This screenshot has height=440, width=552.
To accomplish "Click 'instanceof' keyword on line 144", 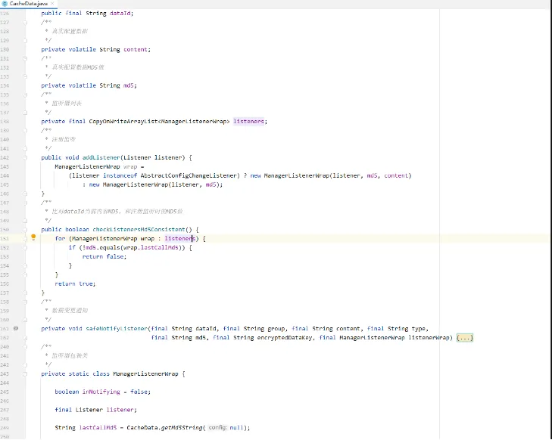I will click(120, 175).
